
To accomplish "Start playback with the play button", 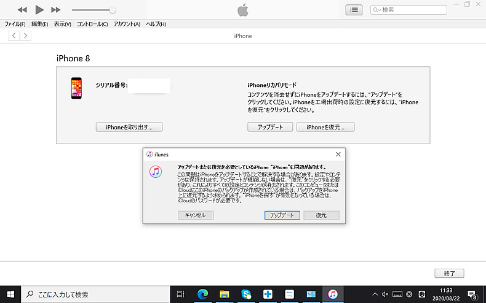I will 39,10.
